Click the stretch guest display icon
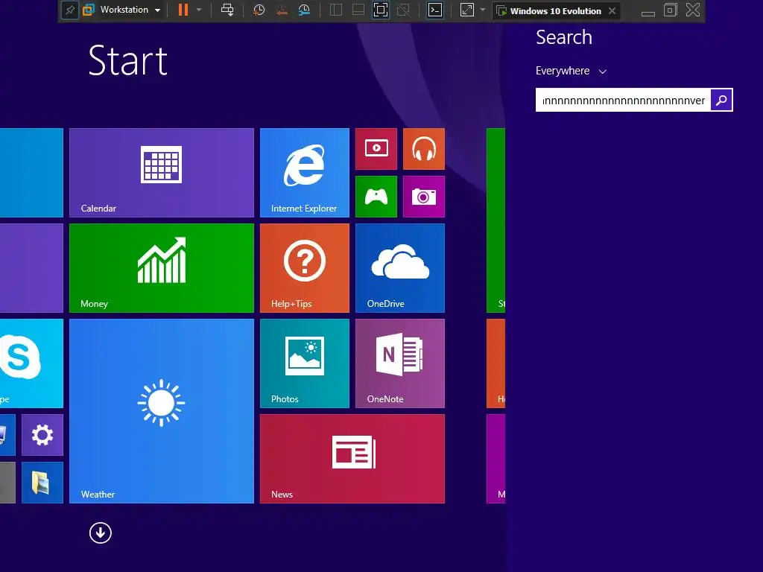This screenshot has height=572, width=763. click(x=466, y=10)
